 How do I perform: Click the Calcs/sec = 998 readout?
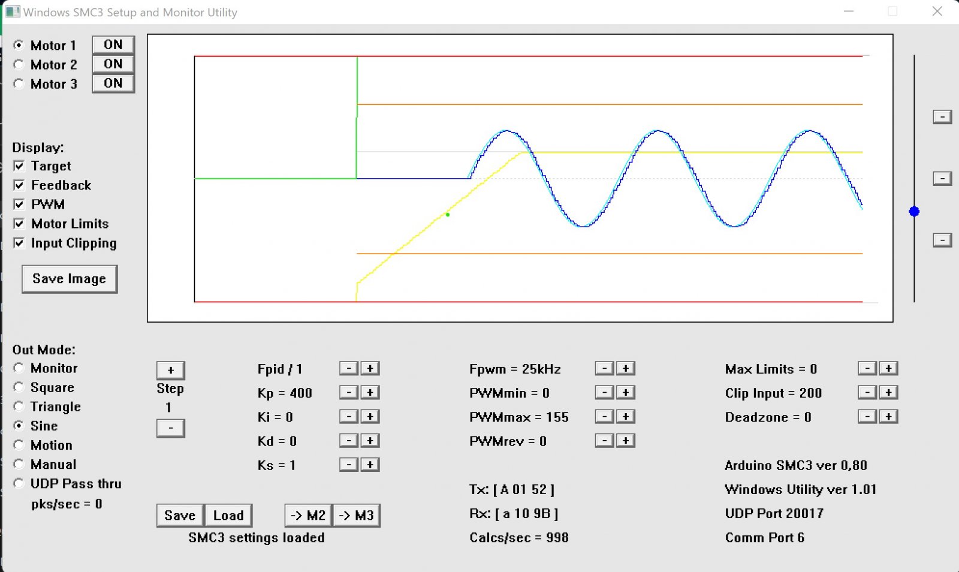point(519,537)
